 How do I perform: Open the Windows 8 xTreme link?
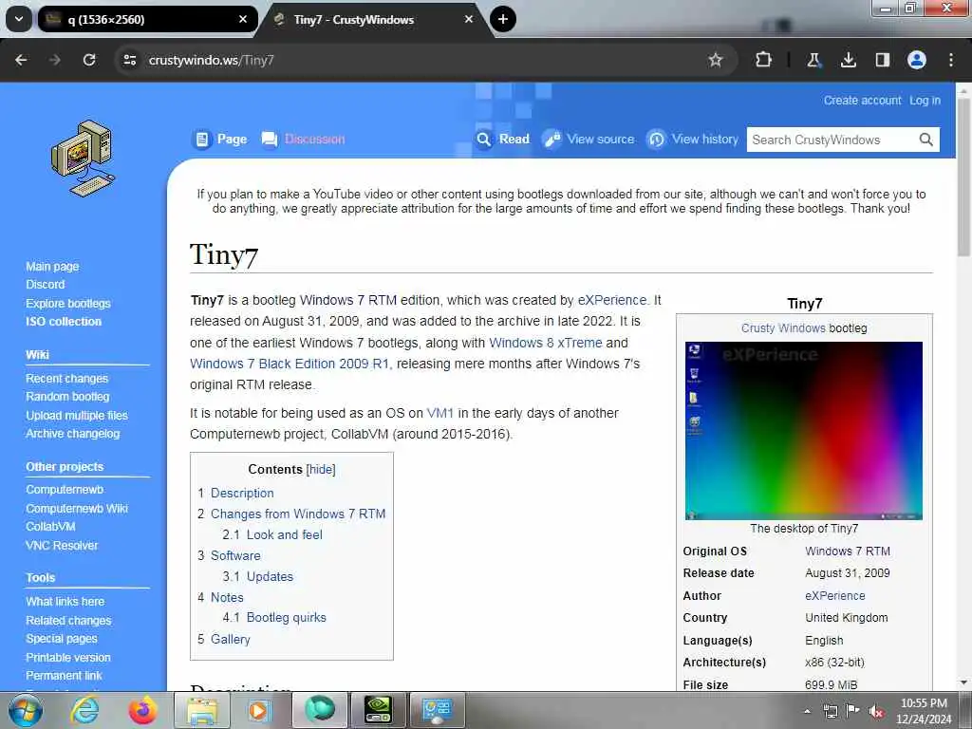546,343
